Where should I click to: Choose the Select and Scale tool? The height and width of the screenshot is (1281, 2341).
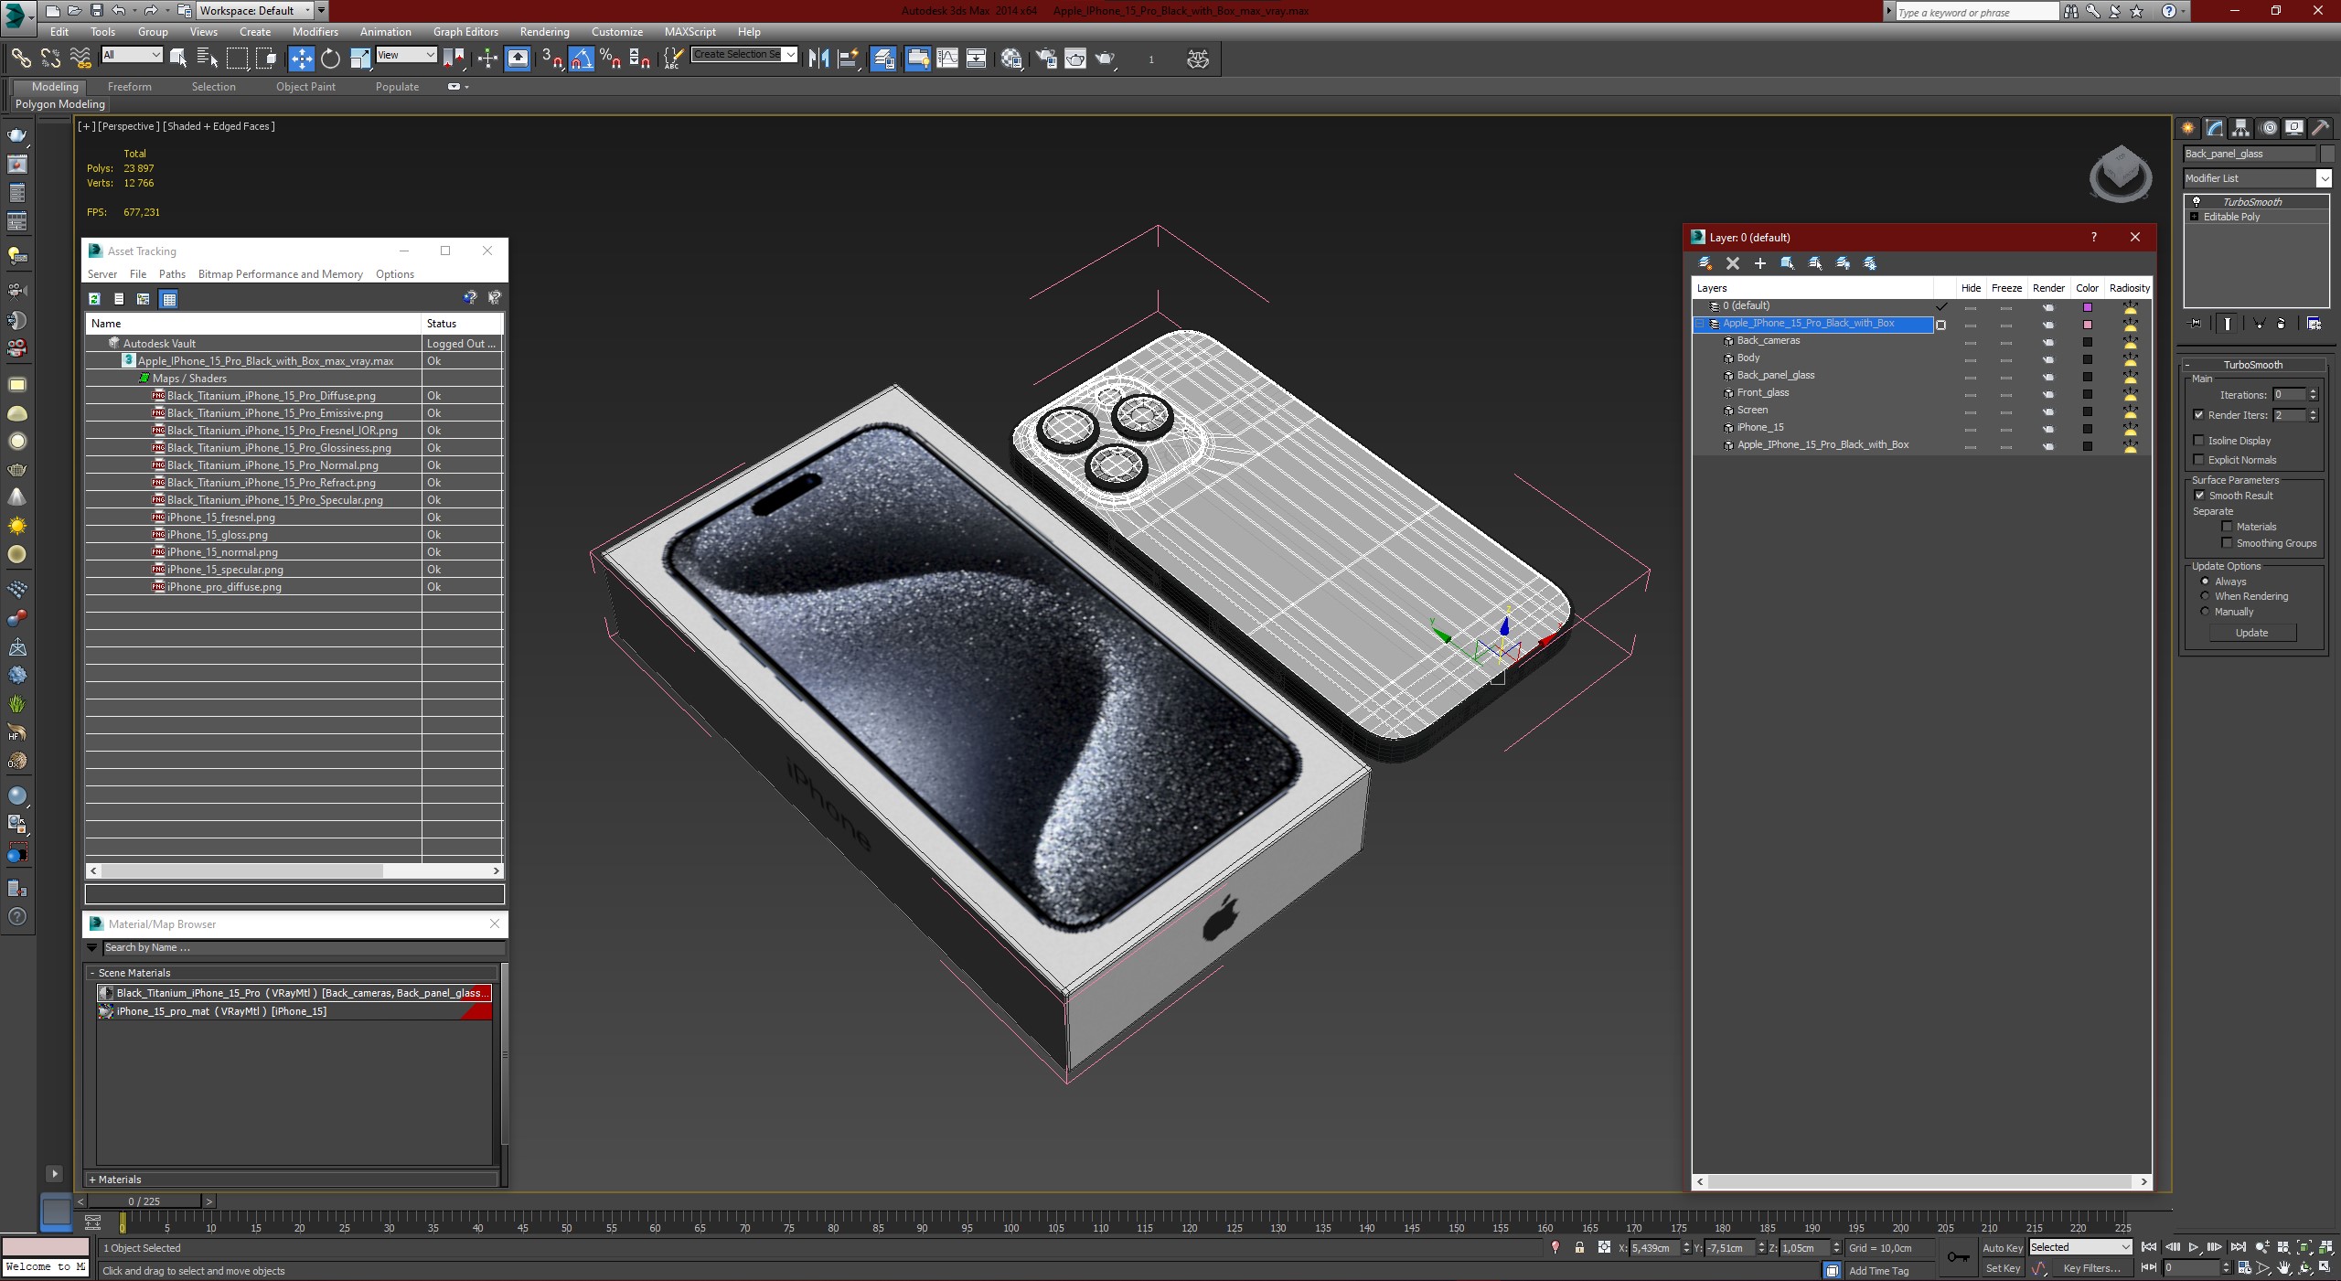point(360,59)
